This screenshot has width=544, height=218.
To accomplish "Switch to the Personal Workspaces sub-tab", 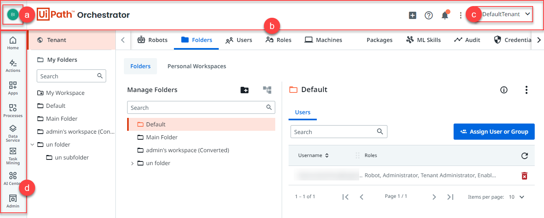I will pyautogui.click(x=197, y=66).
